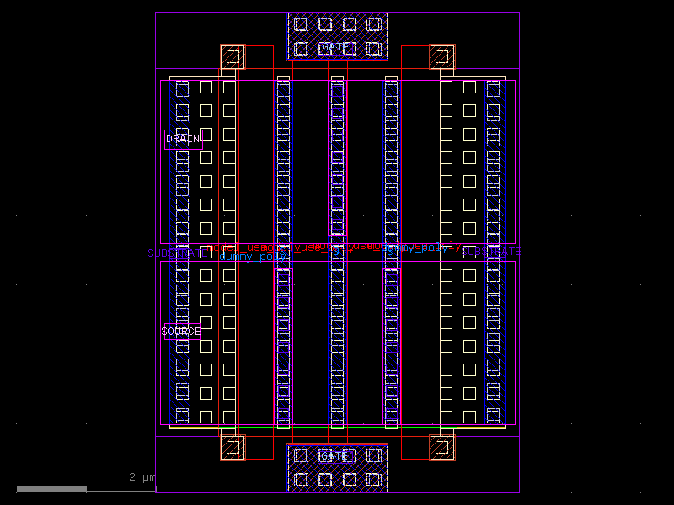Click the DRAIN terminal label

pos(182,136)
